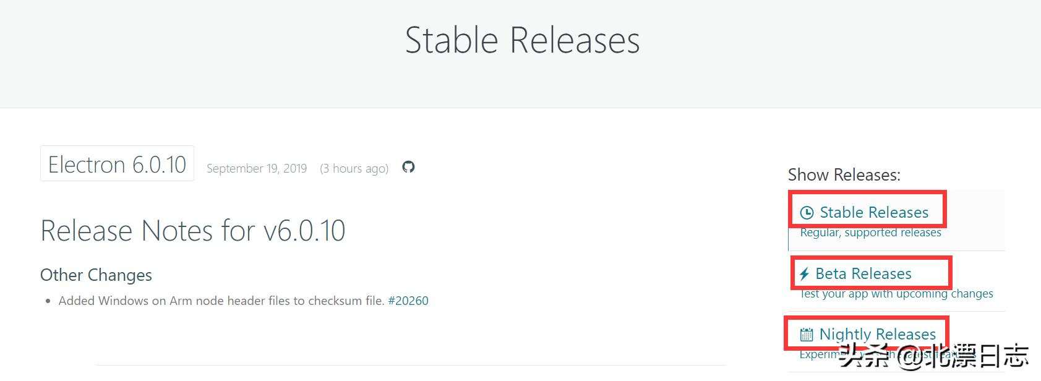Image resolution: width=1041 pixels, height=381 pixels.
Task: Show the Nightly Releases list
Action: pos(877,334)
